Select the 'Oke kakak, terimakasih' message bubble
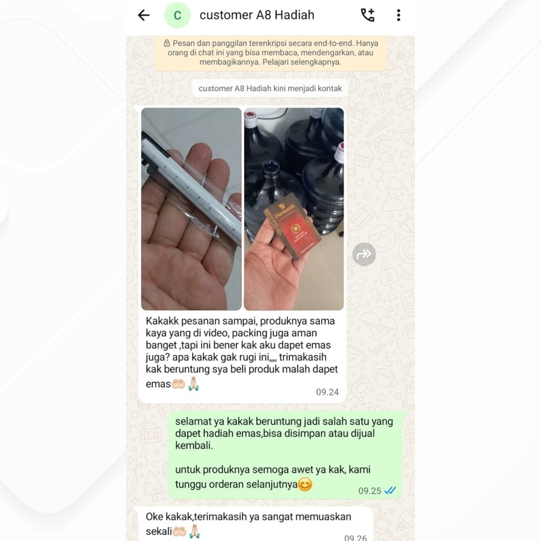The height and width of the screenshot is (541, 541). pyautogui.click(x=256, y=523)
